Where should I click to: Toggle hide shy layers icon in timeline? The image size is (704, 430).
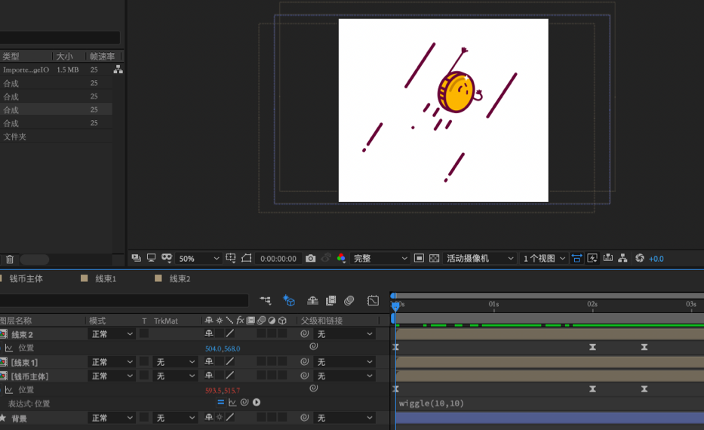(312, 300)
